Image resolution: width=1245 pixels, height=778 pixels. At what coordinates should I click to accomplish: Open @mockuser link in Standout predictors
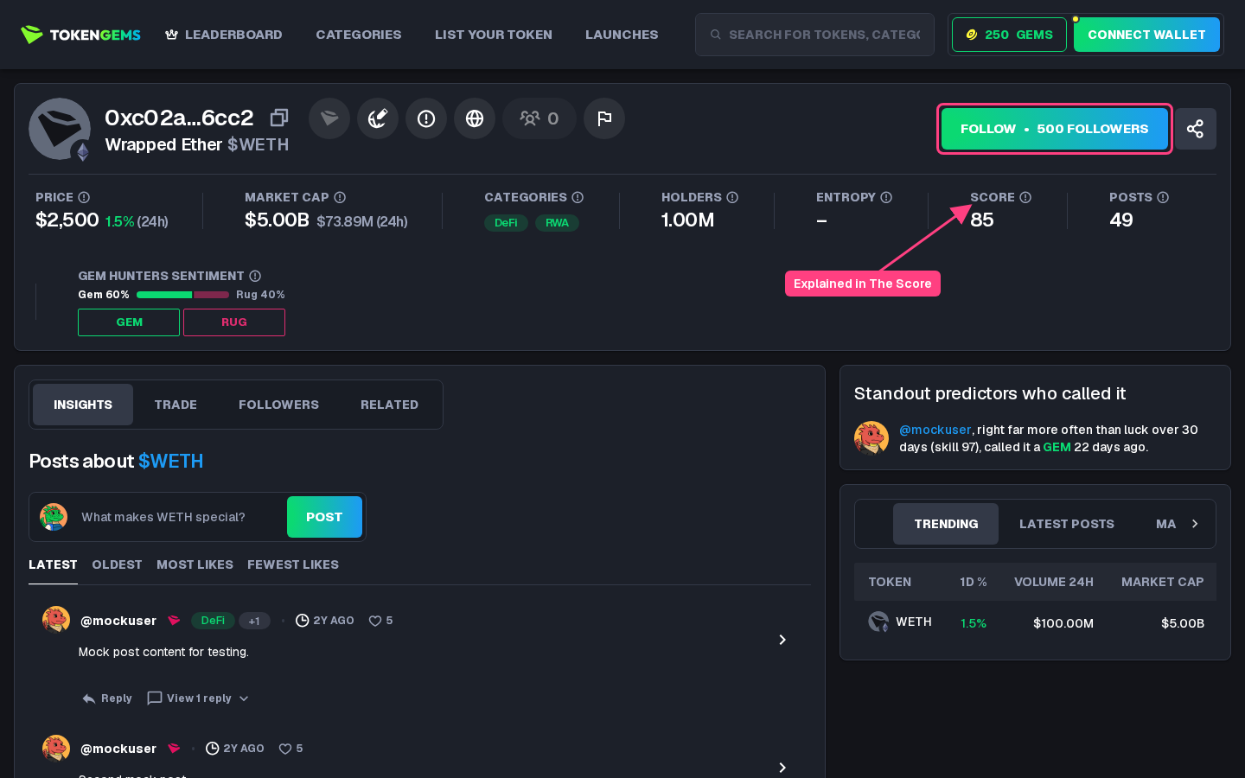[935, 430]
